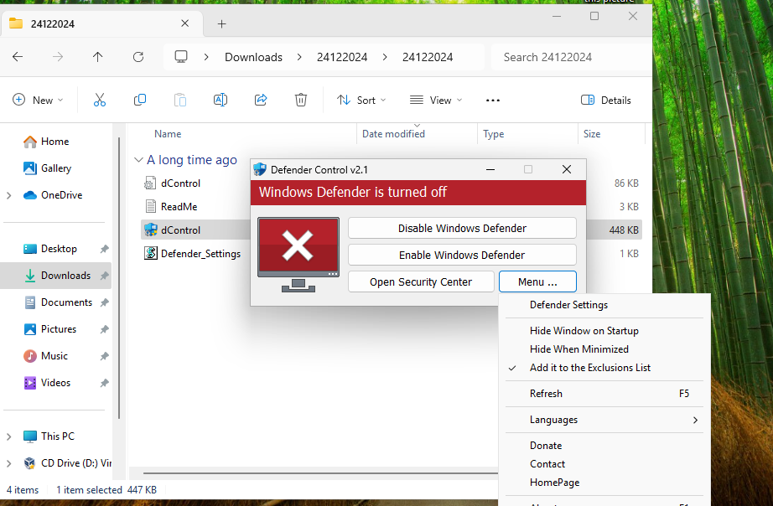773x506 pixels.
Task: Toggle the Details pane button
Action: point(606,100)
